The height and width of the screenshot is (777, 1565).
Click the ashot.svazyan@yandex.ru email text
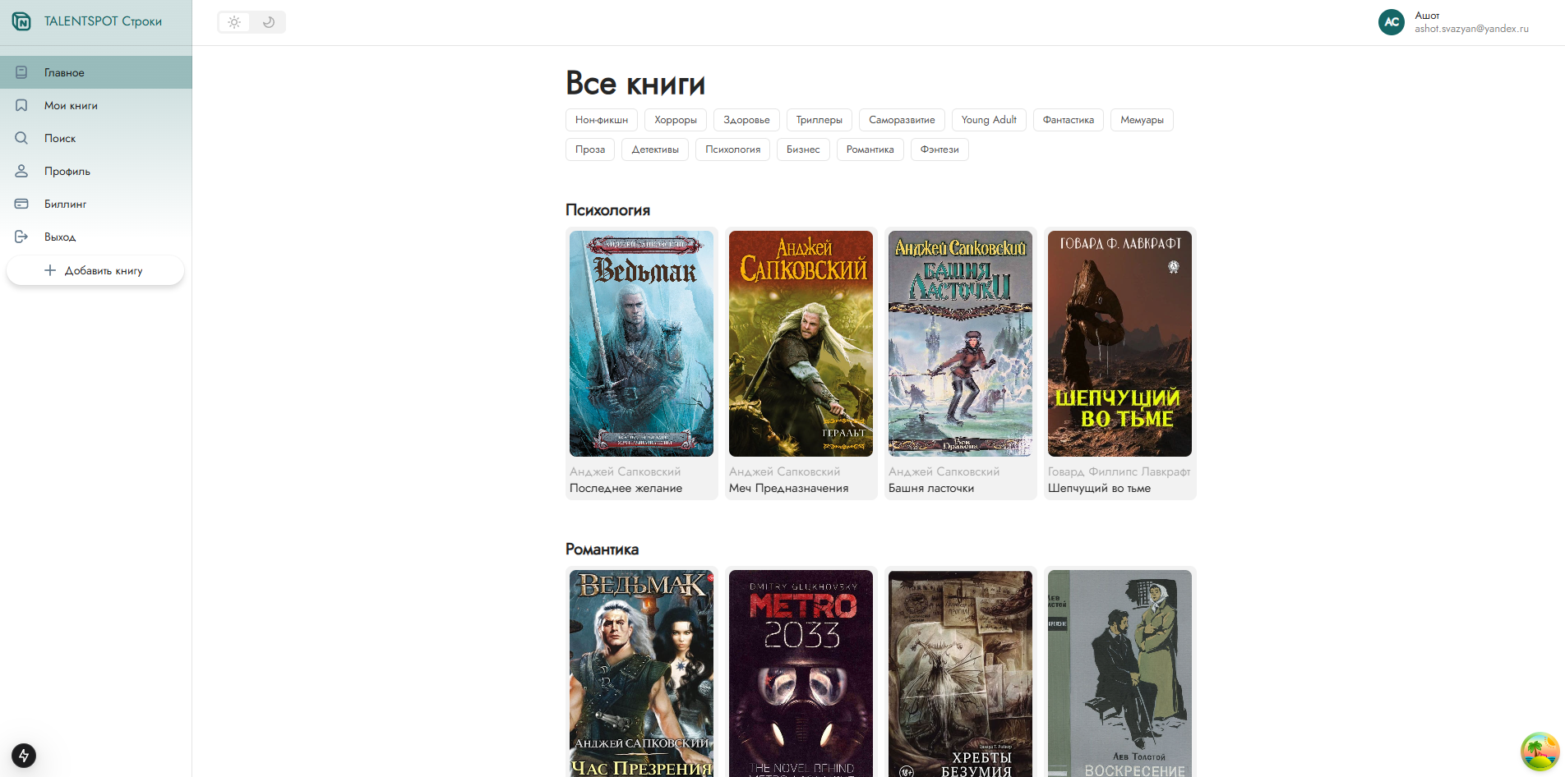click(1471, 29)
